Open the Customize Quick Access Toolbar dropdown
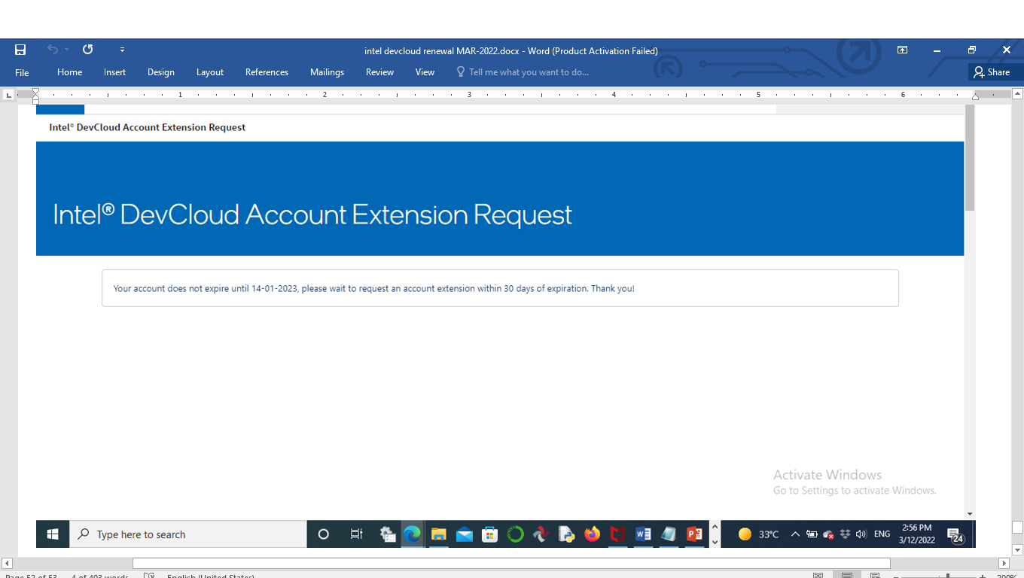The image size is (1024, 578). point(122,50)
